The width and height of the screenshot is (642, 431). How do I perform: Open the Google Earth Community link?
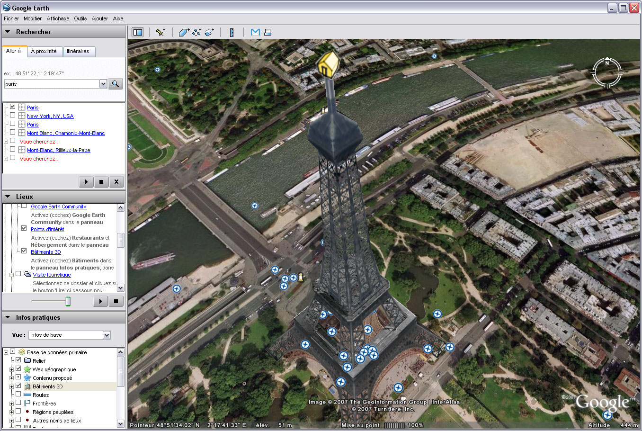59,207
